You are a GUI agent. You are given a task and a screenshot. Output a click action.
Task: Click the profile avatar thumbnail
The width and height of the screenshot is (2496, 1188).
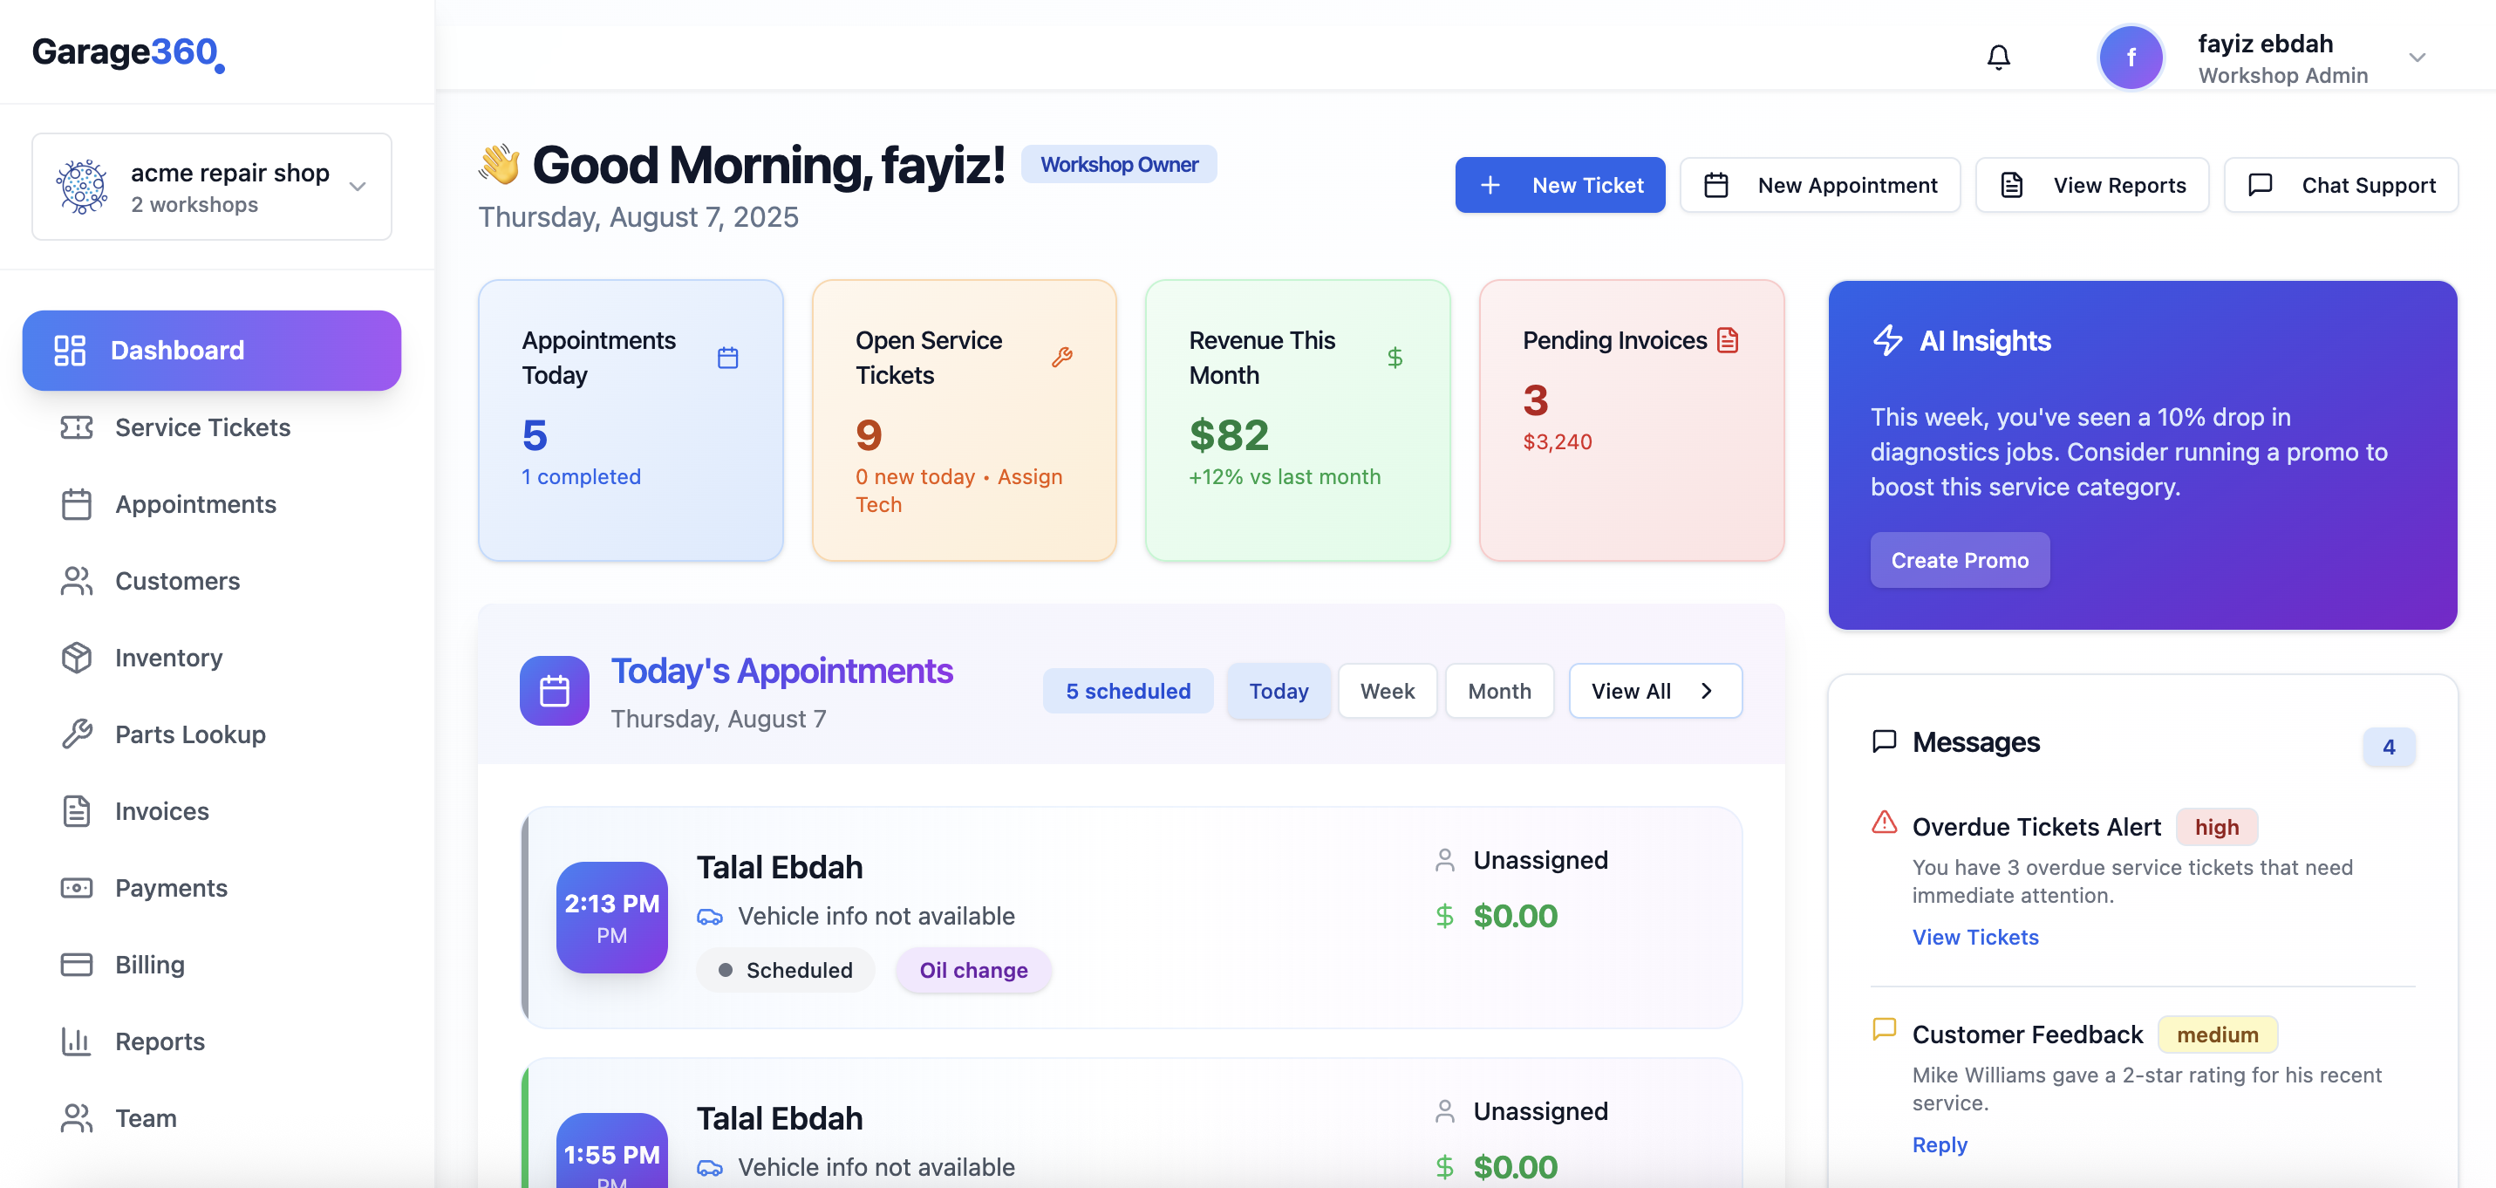pyautogui.click(x=2131, y=56)
